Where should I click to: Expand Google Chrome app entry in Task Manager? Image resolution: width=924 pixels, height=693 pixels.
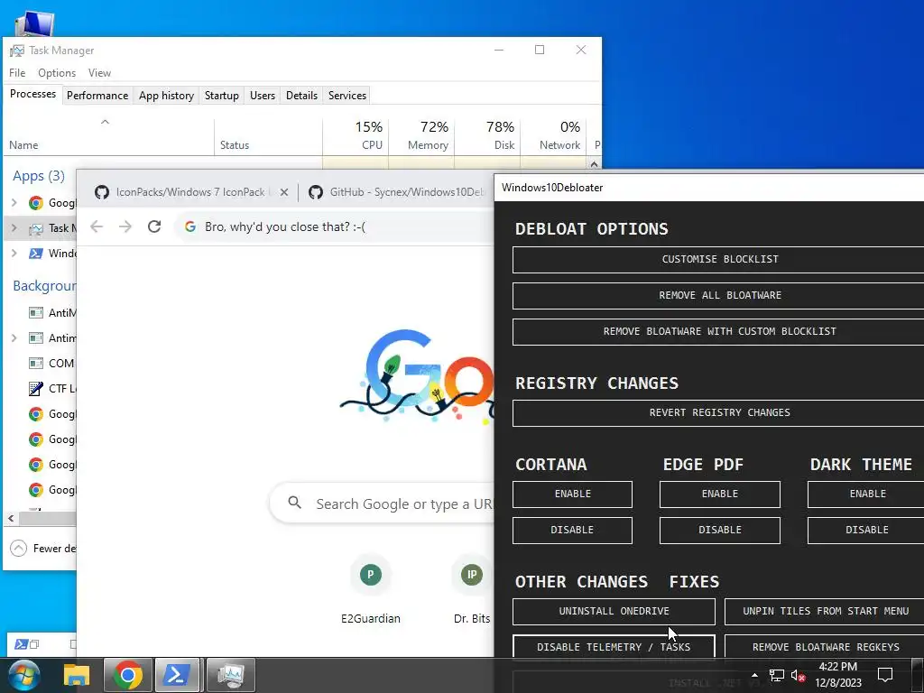[14, 203]
